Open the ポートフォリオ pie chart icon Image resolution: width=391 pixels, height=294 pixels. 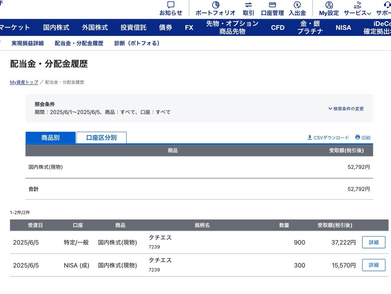pos(215,5)
